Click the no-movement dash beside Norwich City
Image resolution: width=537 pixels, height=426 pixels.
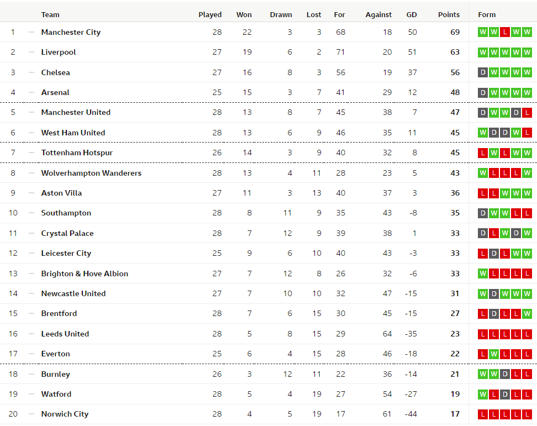31,414
